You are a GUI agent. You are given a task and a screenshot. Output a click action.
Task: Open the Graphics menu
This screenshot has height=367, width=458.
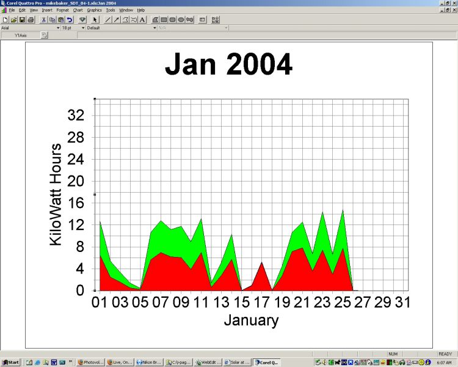click(x=94, y=10)
